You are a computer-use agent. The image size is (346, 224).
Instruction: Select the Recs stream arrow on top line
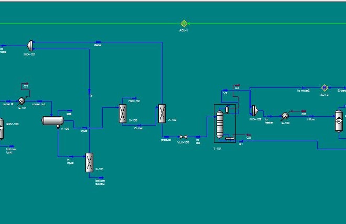[98, 42]
